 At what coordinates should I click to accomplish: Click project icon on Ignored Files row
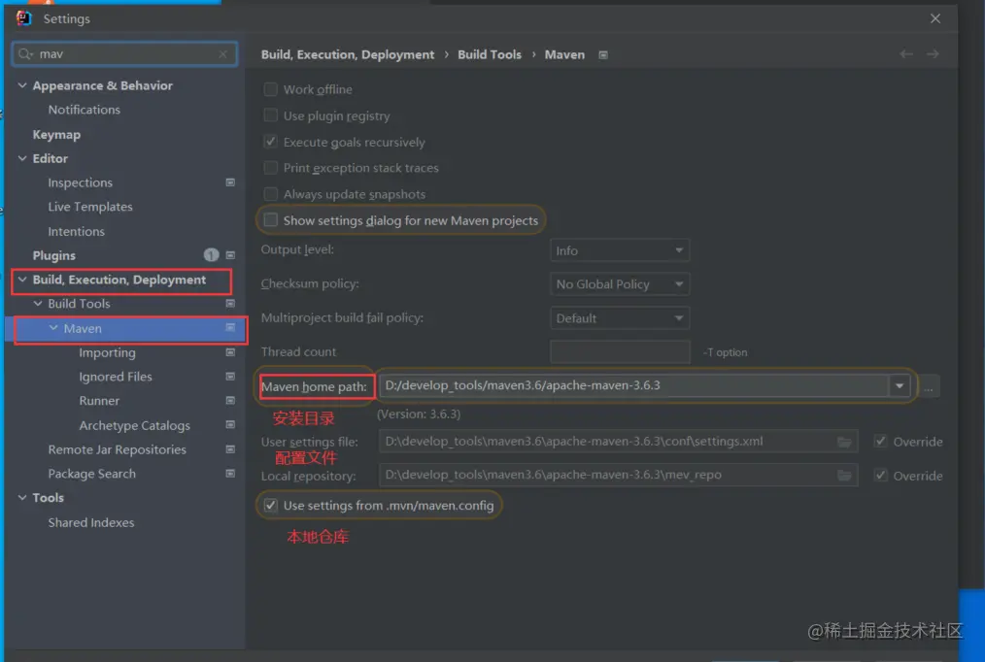(230, 377)
